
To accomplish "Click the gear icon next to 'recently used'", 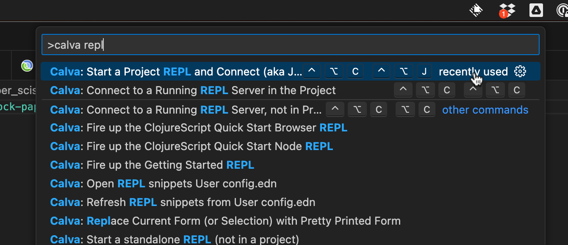I will pos(520,71).
